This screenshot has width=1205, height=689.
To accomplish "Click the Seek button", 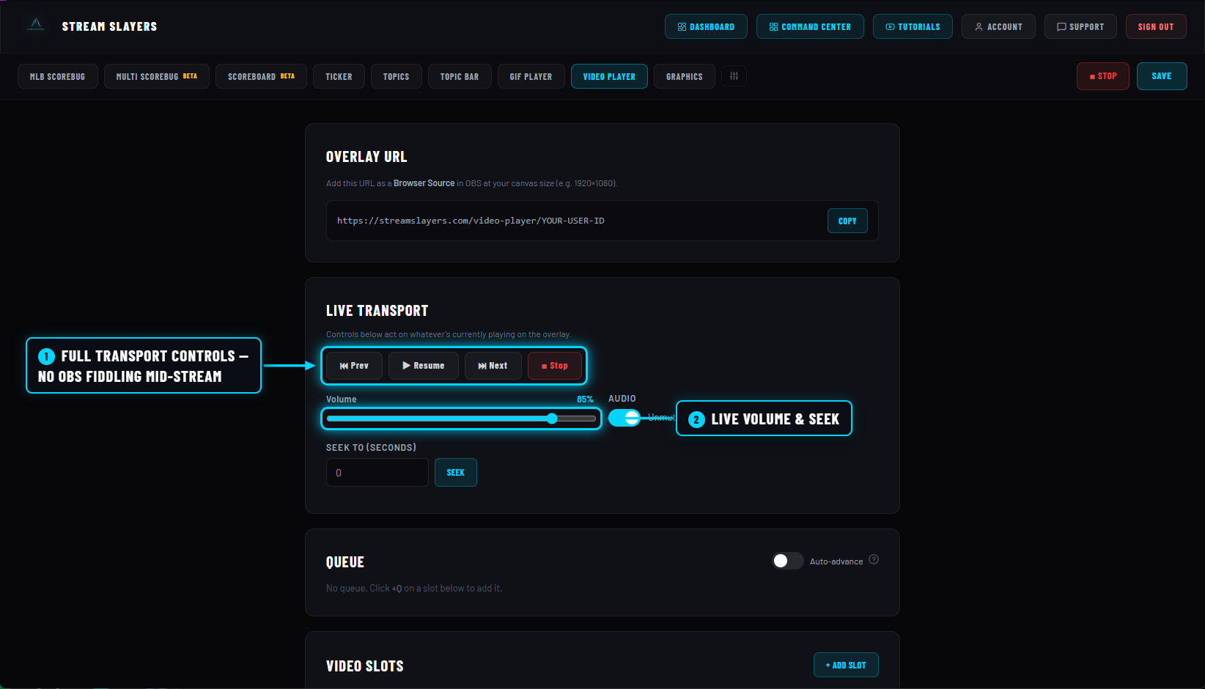I will pos(456,473).
